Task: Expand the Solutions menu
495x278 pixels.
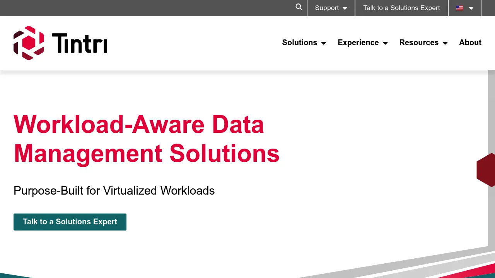Action: pos(304,42)
